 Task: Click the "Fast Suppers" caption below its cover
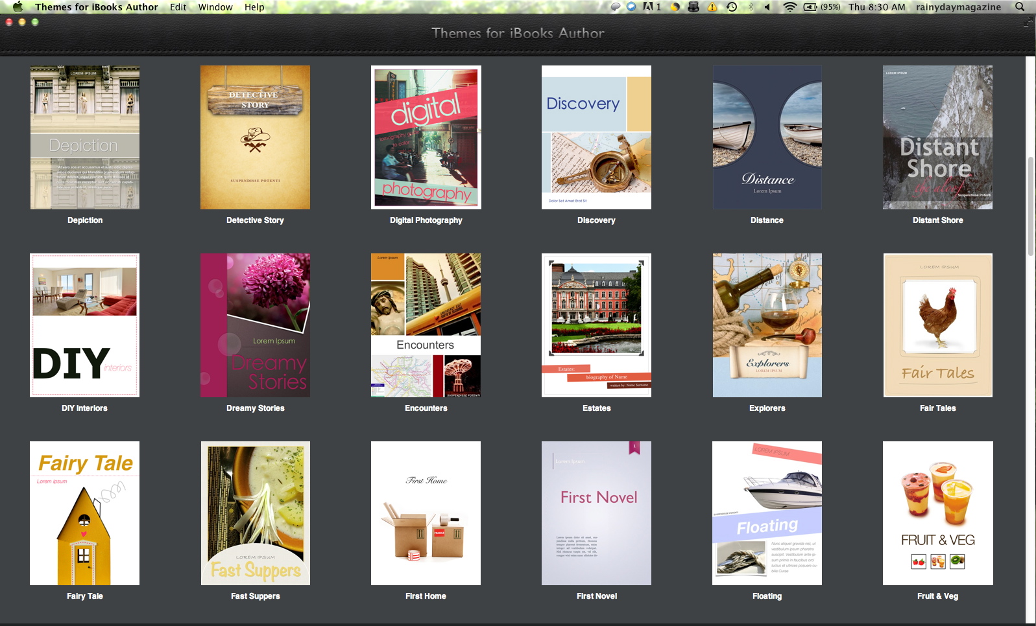[256, 596]
